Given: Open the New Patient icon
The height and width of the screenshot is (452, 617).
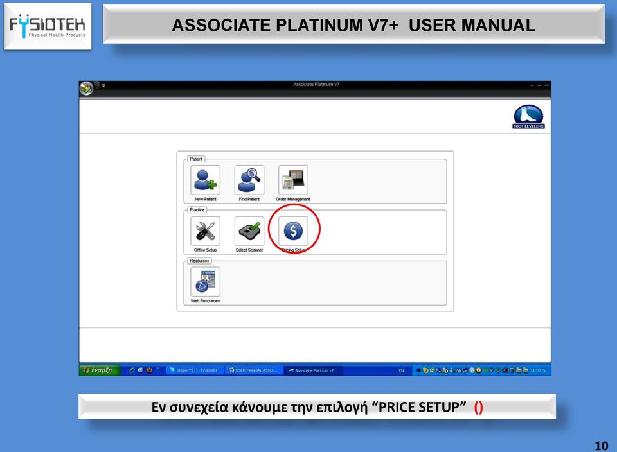Looking at the screenshot, I should tap(206, 180).
